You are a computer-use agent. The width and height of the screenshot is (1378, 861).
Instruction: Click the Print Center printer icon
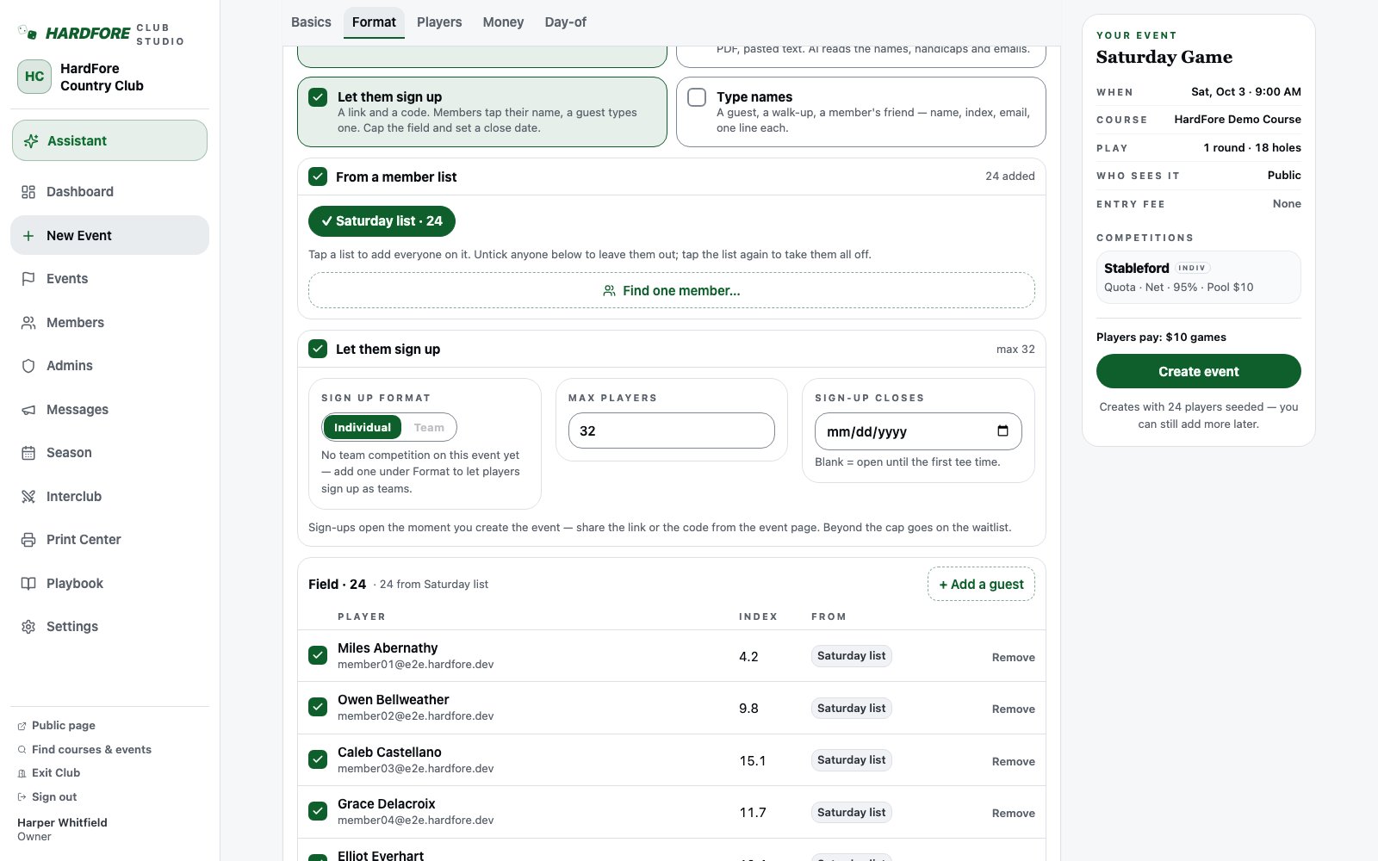pyautogui.click(x=28, y=540)
